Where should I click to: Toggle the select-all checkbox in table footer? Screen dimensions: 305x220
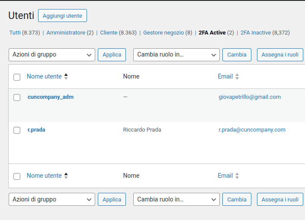pyautogui.click(x=17, y=176)
